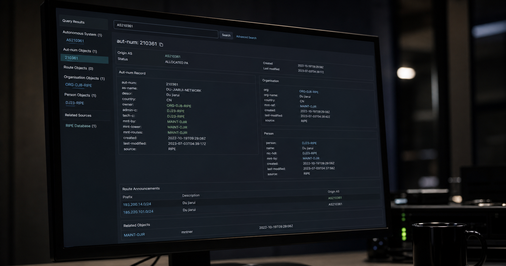Click the Search button
The width and height of the screenshot is (506, 266).
click(x=226, y=35)
